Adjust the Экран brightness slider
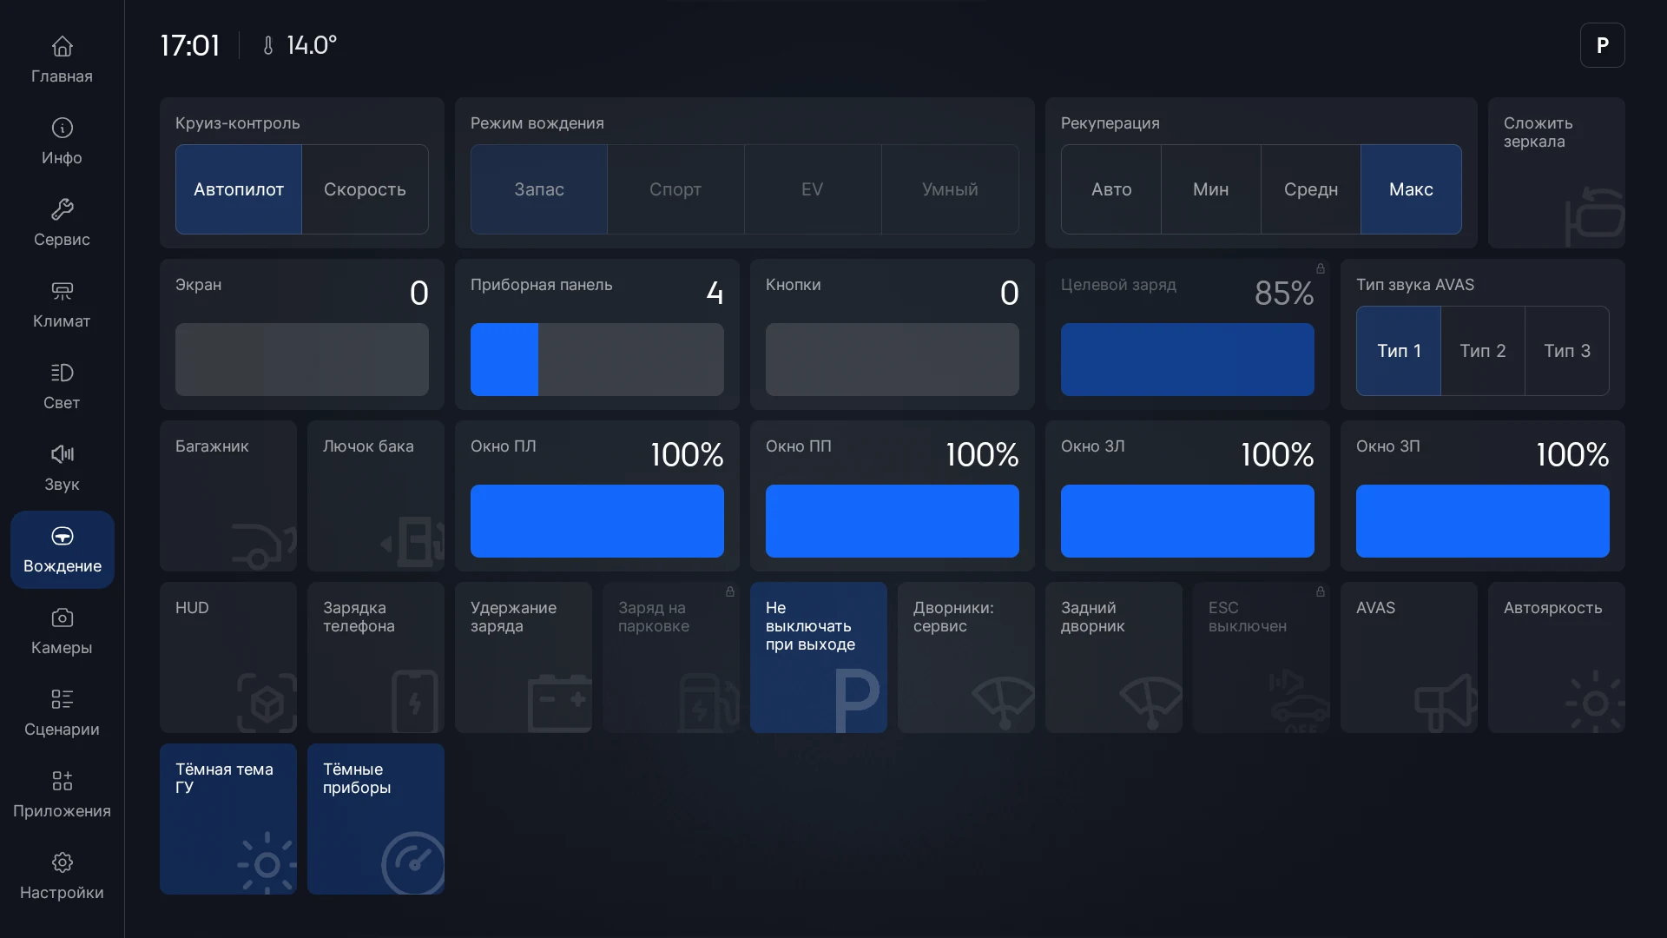Image resolution: width=1667 pixels, height=938 pixels. click(302, 360)
